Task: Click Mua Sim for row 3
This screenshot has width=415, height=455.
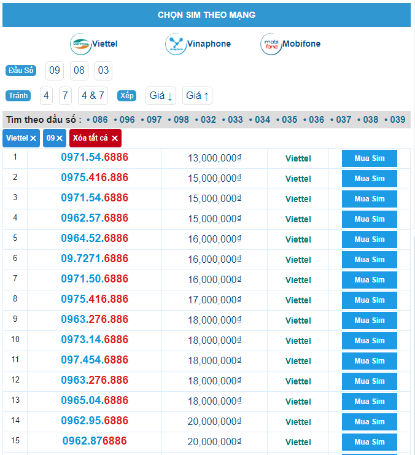Action: [x=370, y=199]
